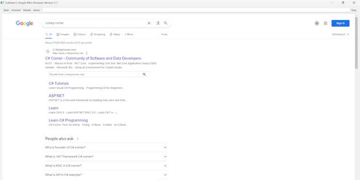Switch to the Images tab

[63, 34]
